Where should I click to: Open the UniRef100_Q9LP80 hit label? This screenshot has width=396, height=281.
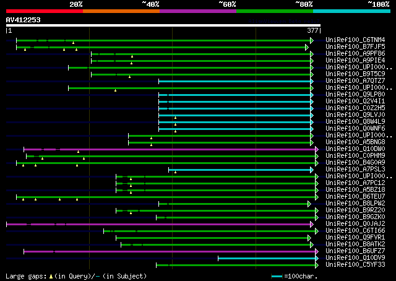[x=355, y=95]
